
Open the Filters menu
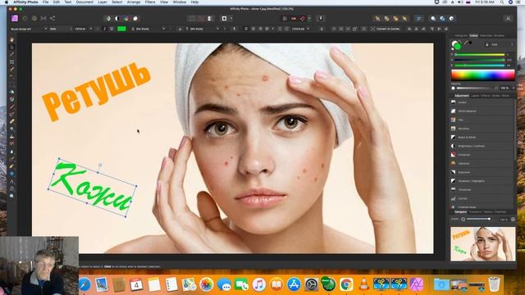[x=150, y=2]
